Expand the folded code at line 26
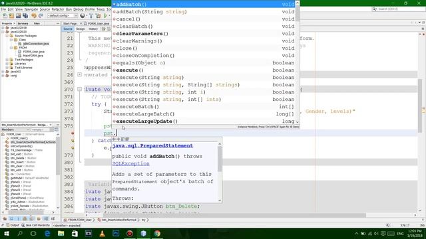426x239 pixels. [x=80, y=74]
